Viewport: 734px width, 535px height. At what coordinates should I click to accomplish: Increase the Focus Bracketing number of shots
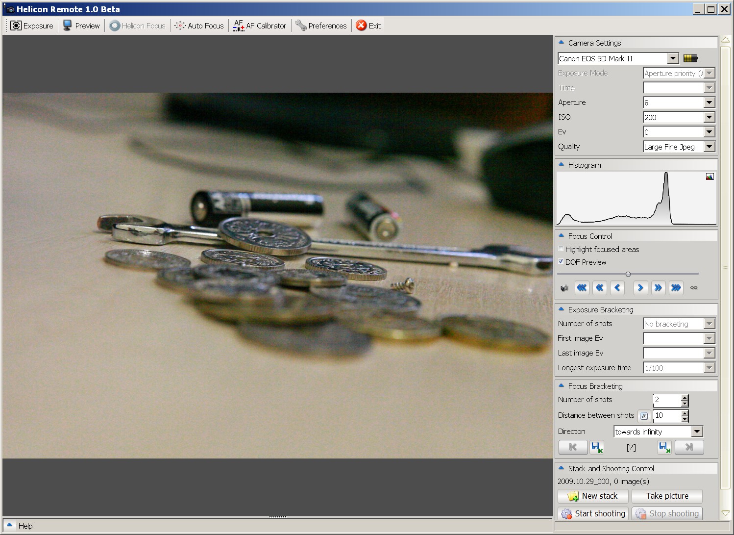(685, 397)
